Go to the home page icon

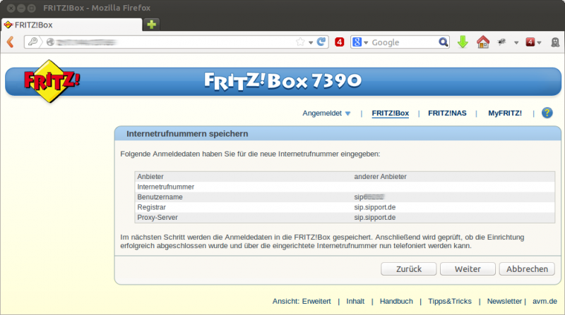[x=483, y=42]
